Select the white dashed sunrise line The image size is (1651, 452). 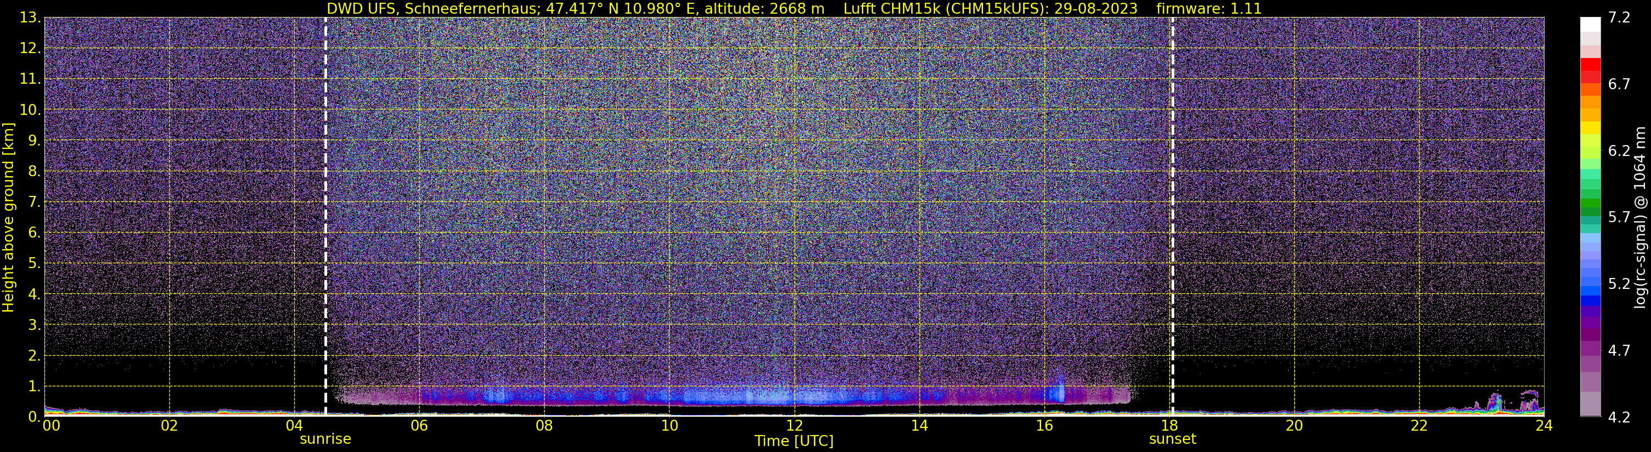click(325, 217)
